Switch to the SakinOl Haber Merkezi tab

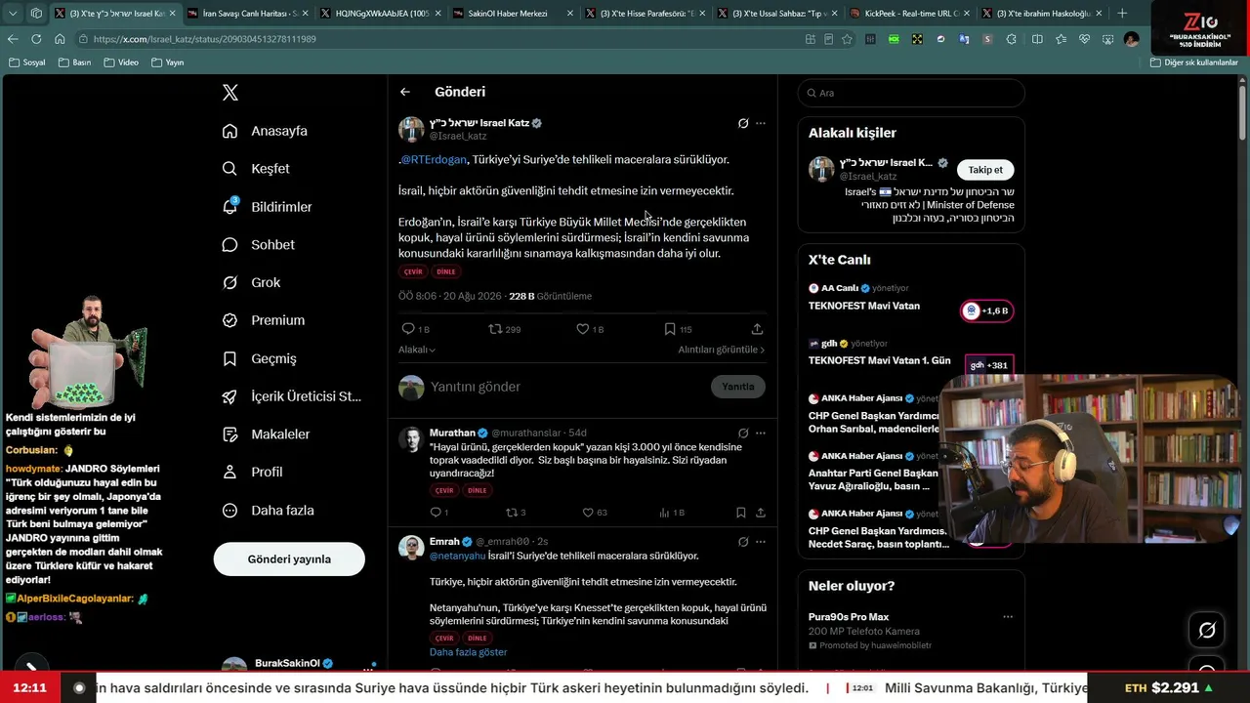pos(511,14)
